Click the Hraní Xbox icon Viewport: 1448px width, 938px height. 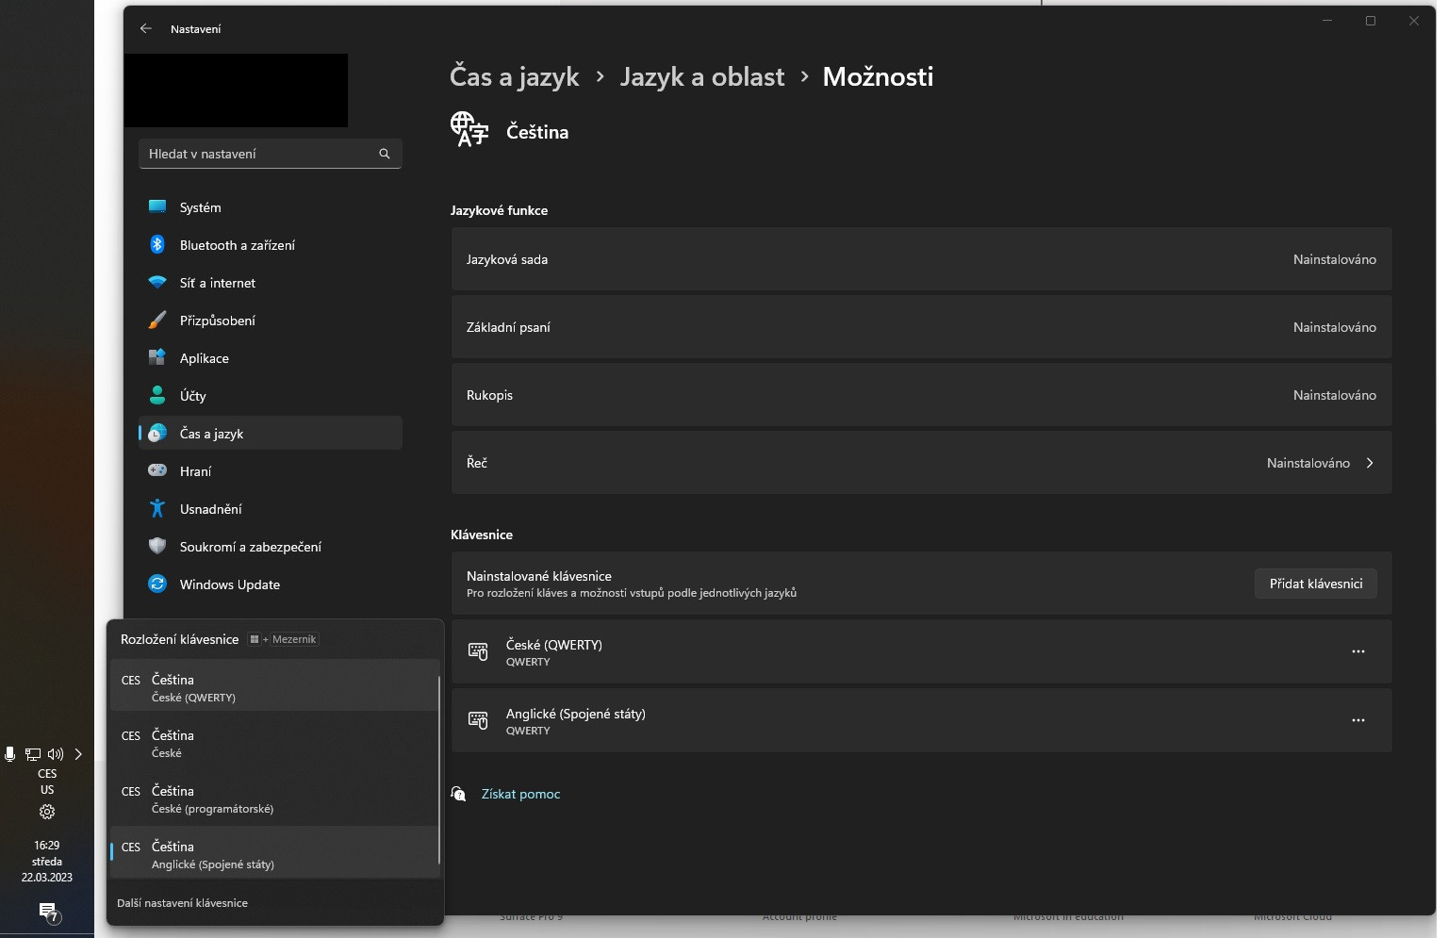[x=156, y=470]
